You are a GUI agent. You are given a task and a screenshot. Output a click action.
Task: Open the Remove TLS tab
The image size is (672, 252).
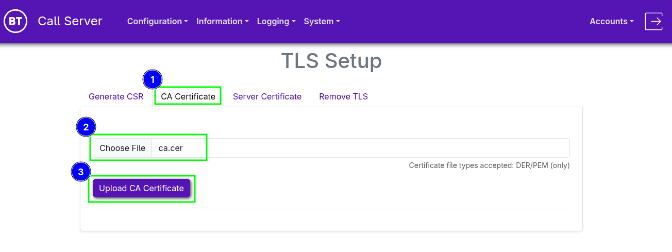(343, 96)
